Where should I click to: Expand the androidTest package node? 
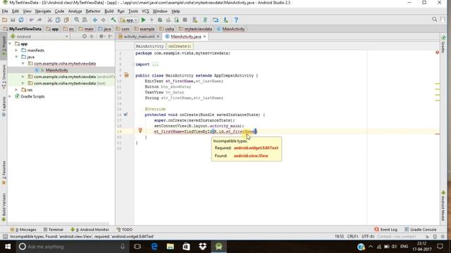23,77
